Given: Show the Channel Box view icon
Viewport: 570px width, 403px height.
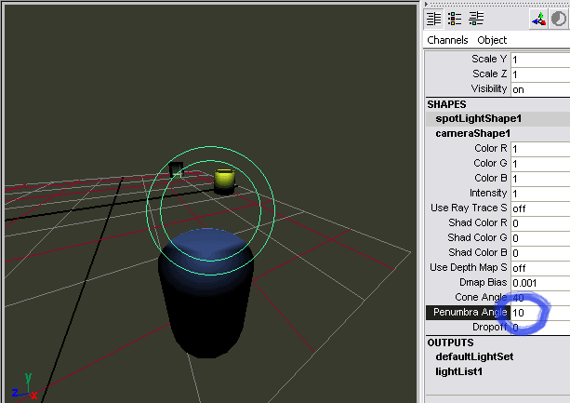Looking at the screenshot, I should [433, 19].
